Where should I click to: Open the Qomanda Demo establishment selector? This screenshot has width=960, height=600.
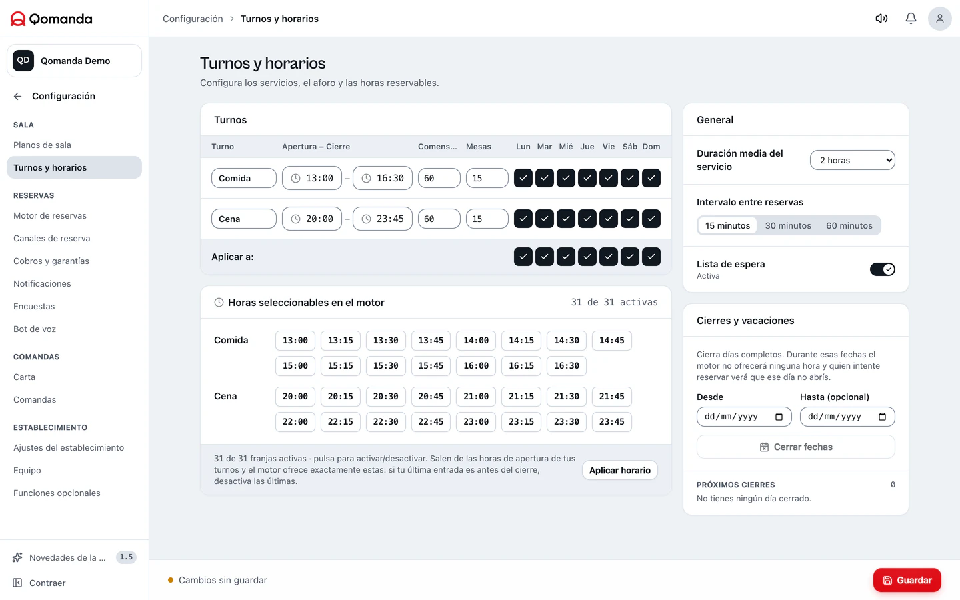(x=74, y=61)
